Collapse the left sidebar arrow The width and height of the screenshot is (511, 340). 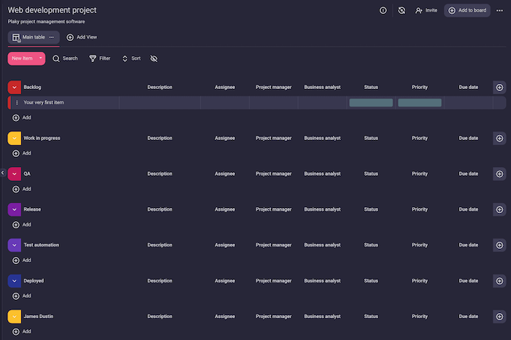pos(2,173)
